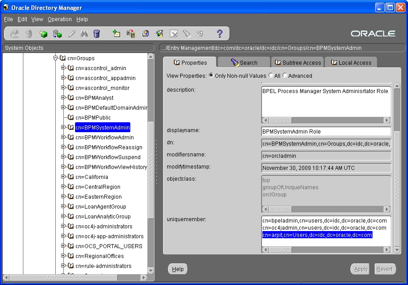Click the plug connect/disconnect toolbar icon

14,34
